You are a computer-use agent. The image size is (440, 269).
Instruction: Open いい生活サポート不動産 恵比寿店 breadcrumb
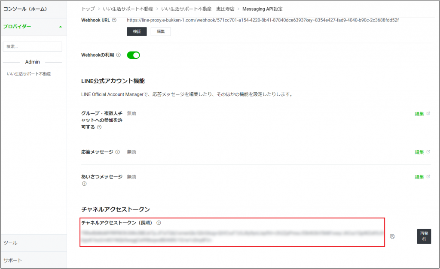click(198, 9)
